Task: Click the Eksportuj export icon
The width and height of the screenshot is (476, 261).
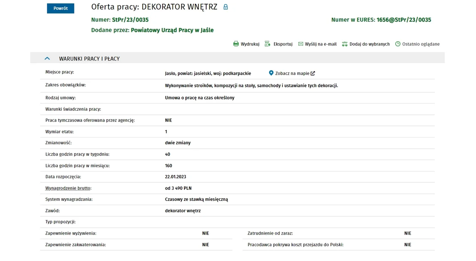Action: (x=267, y=44)
